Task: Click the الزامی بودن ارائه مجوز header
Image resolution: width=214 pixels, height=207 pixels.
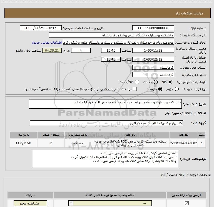Action: (186, 195)
